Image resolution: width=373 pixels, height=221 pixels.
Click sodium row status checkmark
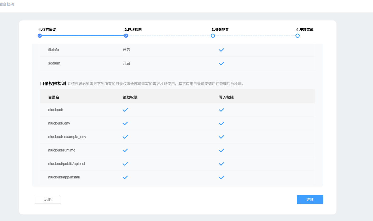pos(222,63)
